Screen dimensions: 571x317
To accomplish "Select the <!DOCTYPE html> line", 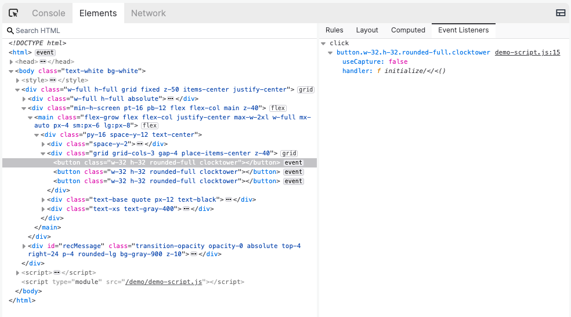I will point(38,43).
